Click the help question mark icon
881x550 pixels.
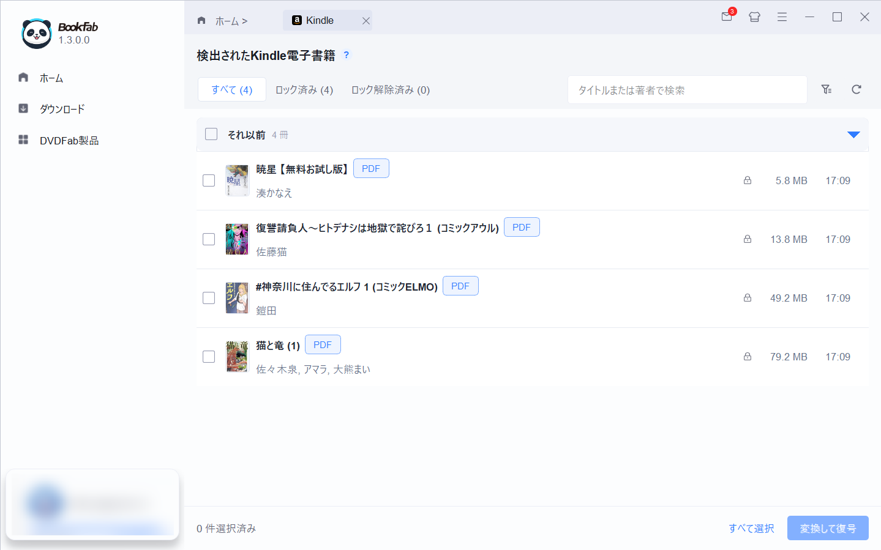[347, 54]
